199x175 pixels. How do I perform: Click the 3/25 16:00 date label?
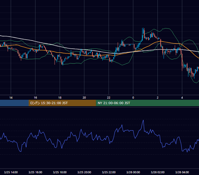point(35,172)
